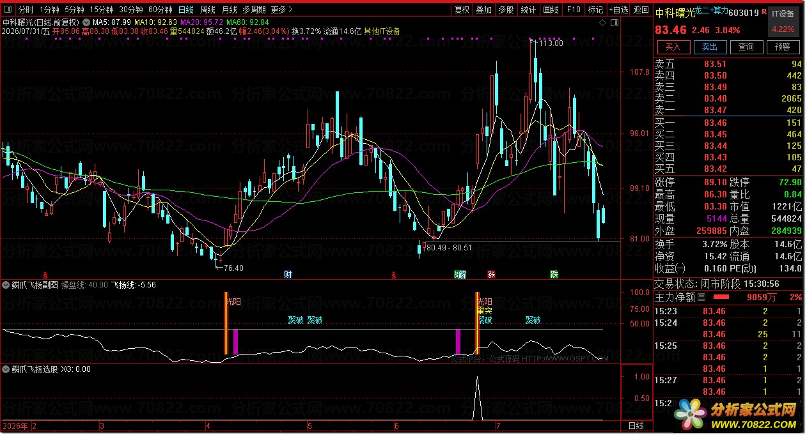Screen dimensions: 807x435
Task: Open F10 company info
Action: point(573,10)
